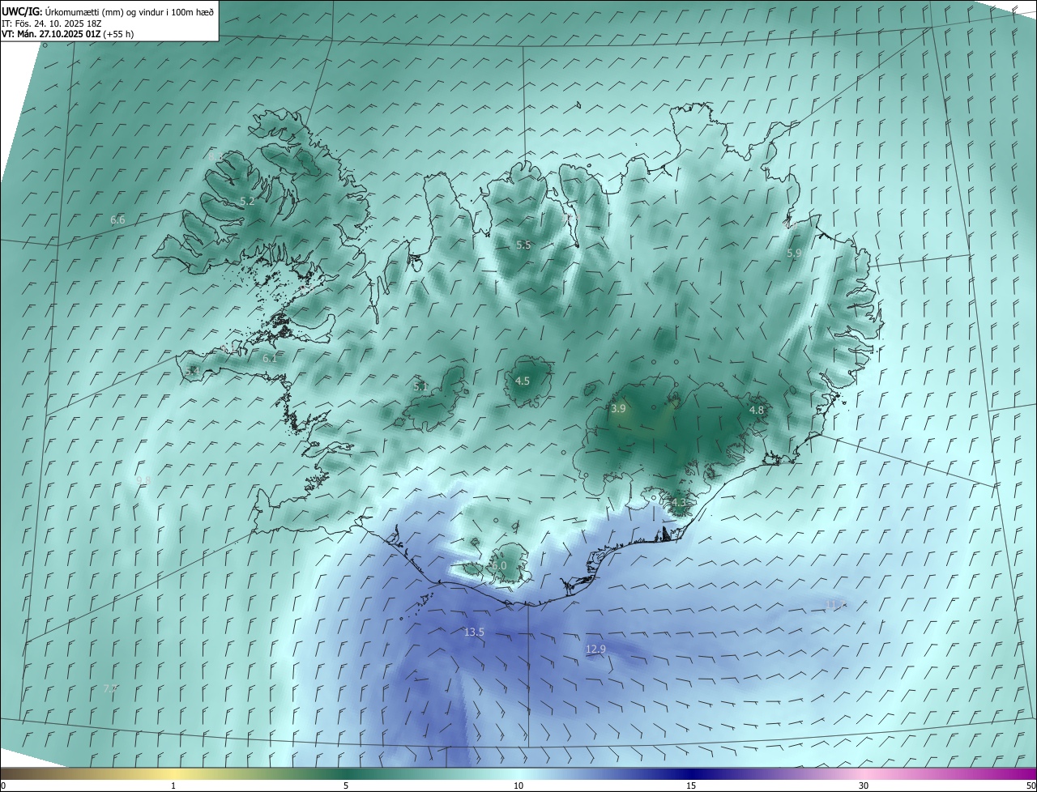Click the 7.7 value in the southwest corner
The height and width of the screenshot is (792, 1037).
point(110,688)
